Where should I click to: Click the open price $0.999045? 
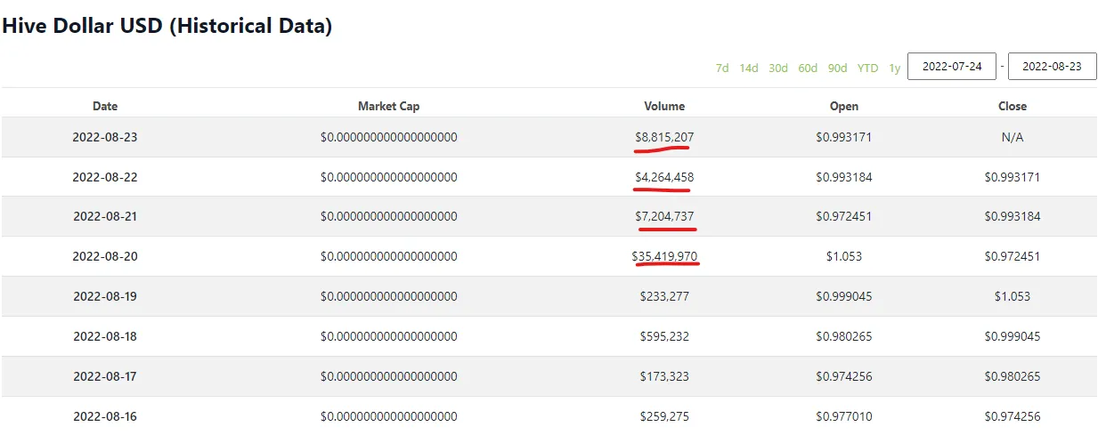click(844, 296)
